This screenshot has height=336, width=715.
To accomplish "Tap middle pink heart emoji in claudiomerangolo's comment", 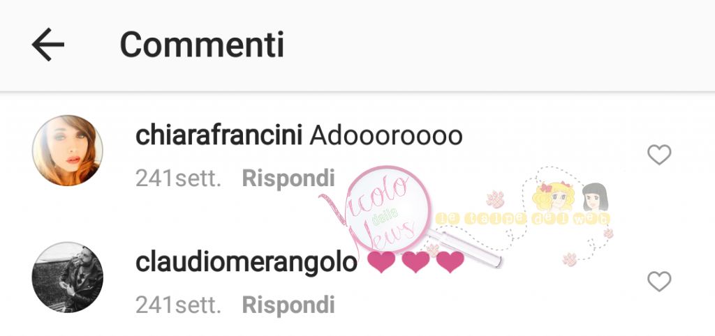I will click(416, 263).
